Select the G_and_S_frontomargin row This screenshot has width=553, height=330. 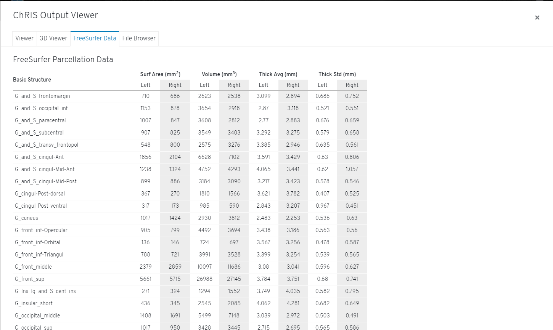[x=42, y=96]
